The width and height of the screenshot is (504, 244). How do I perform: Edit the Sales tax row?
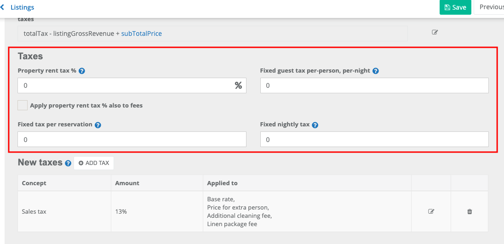(x=431, y=211)
